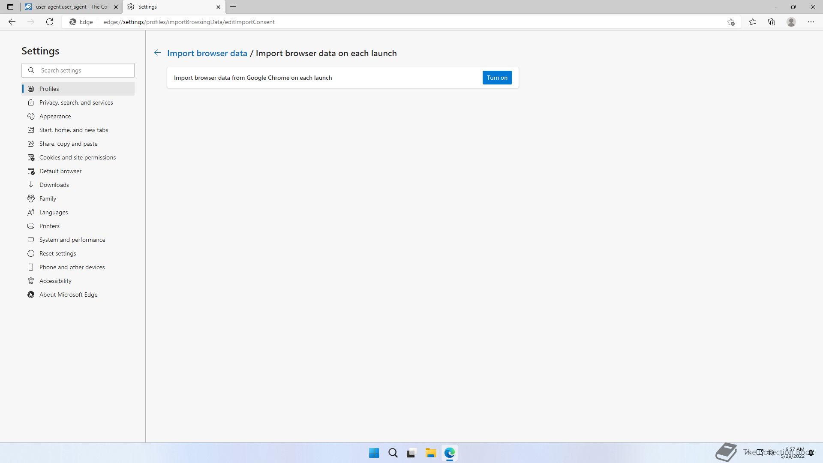Open File Explorer from the taskbar
823x463 pixels.
(430, 453)
